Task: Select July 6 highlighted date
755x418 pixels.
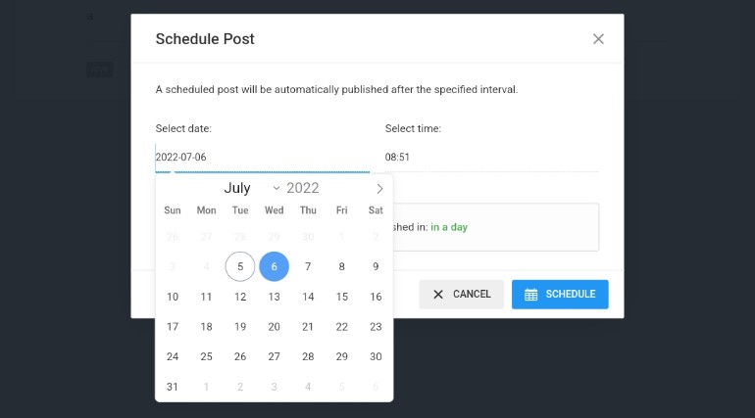Action: tap(274, 266)
